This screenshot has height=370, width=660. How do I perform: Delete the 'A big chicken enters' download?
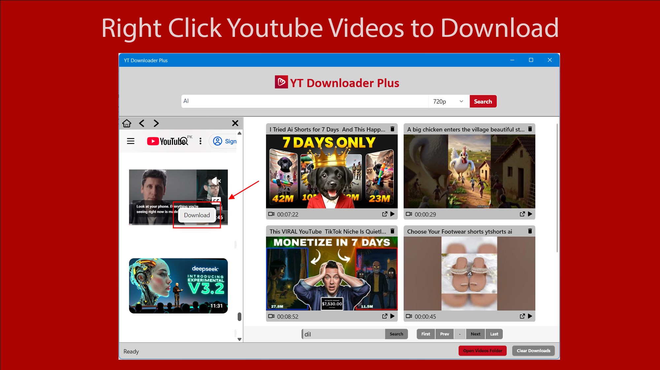coord(530,129)
